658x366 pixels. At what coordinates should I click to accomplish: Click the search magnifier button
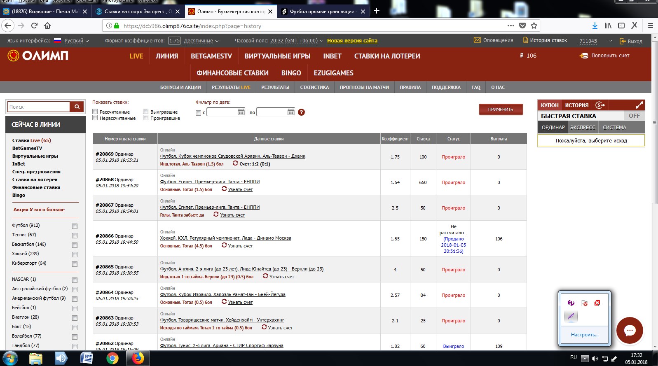[x=77, y=107]
